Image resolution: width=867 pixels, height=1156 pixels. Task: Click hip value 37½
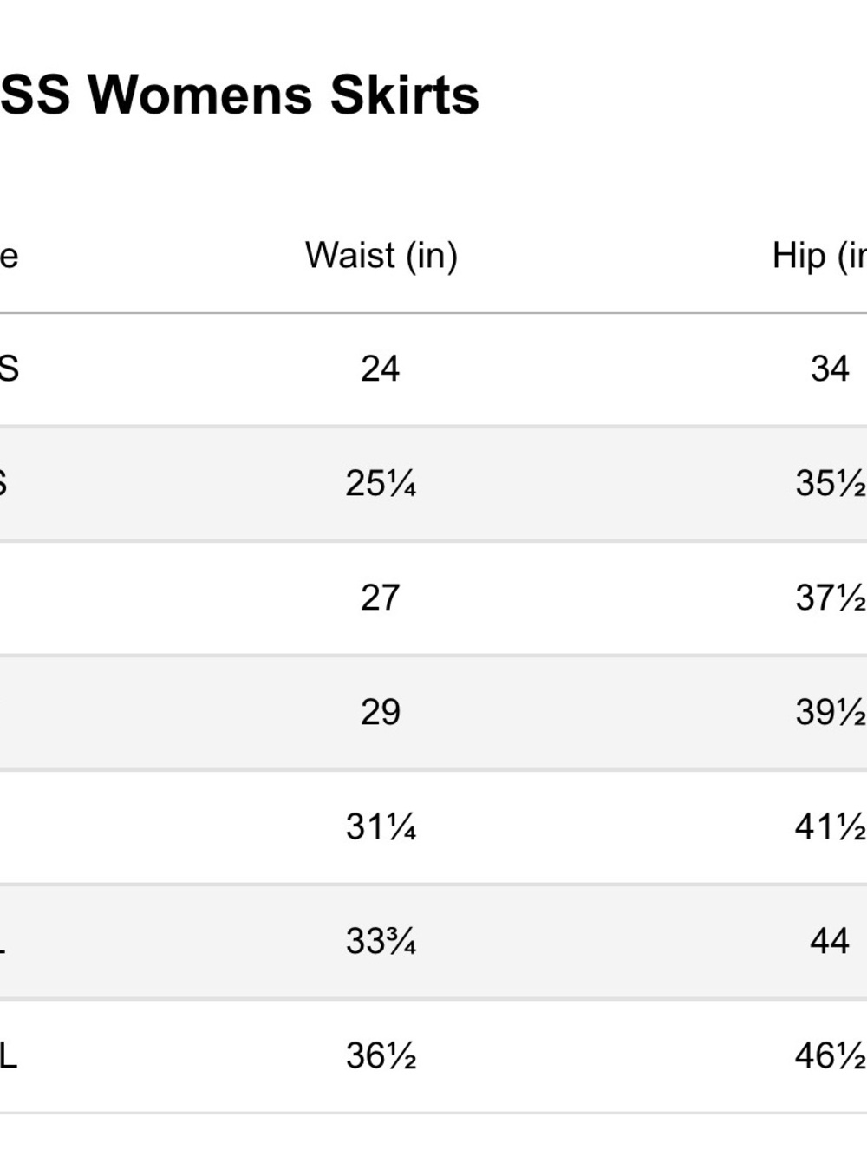pyautogui.click(x=831, y=598)
